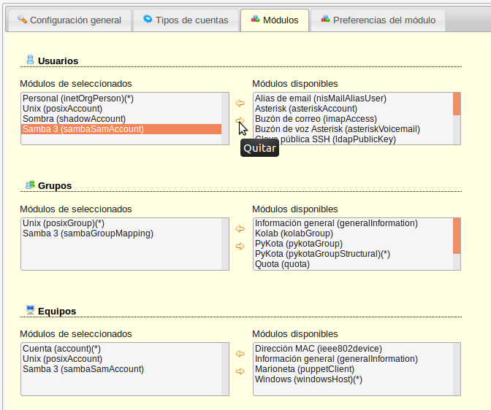Click the remove arrow in Grupos section

(x=240, y=246)
